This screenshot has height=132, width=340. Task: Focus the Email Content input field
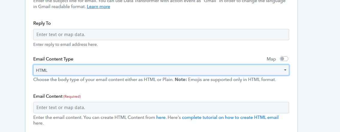161,108
